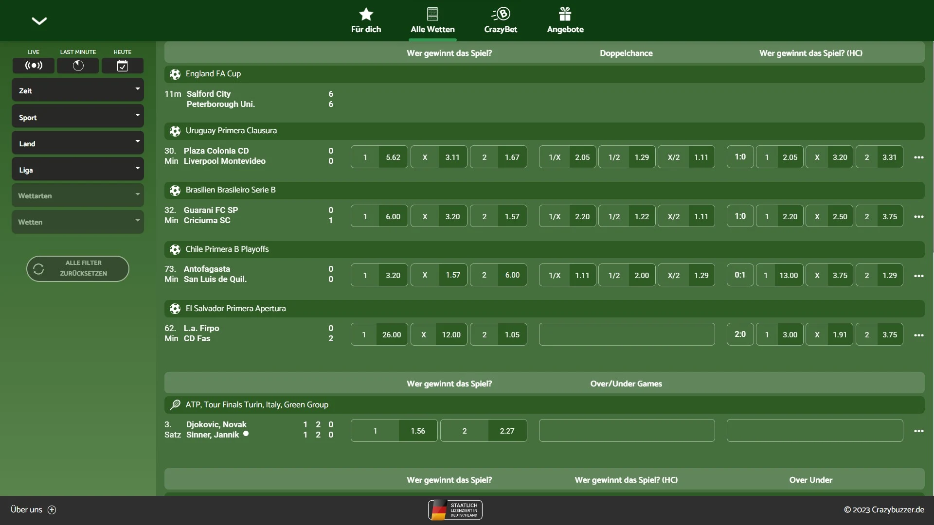This screenshot has width=934, height=525.
Task: Select 1/2 double chance at 2.00 for Antofagasta
Action: coord(627,275)
